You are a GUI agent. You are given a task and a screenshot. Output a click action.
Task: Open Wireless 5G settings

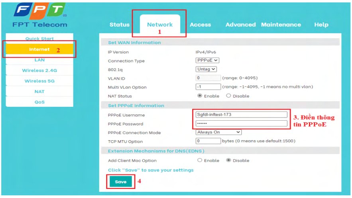click(39, 81)
